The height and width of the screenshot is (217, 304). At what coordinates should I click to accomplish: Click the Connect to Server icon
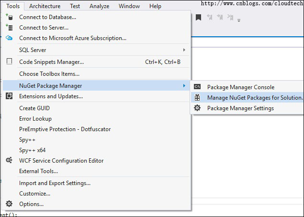[x=9, y=27]
